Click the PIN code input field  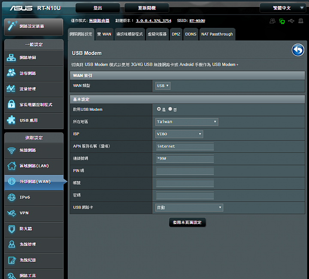coord(185,171)
